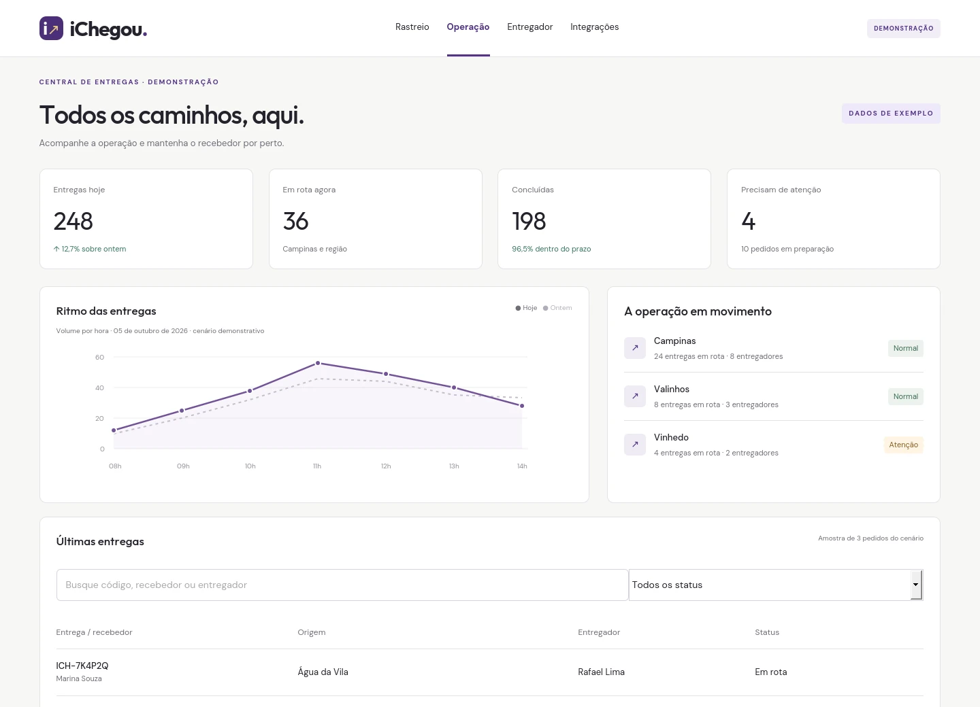980x707 pixels.
Task: Toggle the Ontem chart legend
Action: pyautogui.click(x=557, y=308)
